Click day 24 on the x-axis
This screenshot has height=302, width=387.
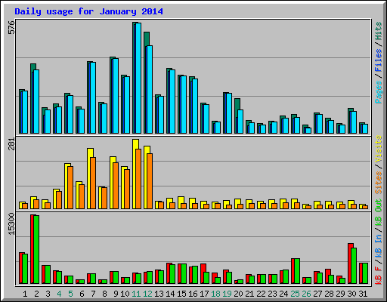283,294
